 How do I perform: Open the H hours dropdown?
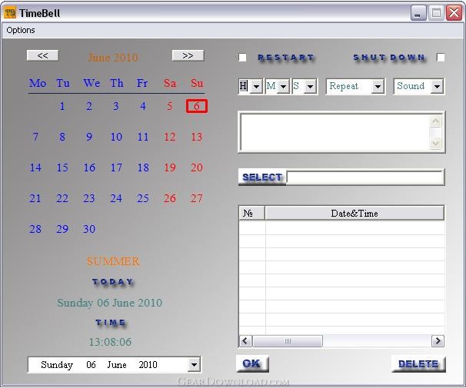point(257,86)
